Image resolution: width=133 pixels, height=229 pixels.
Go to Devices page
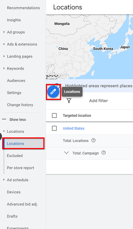coord(14,192)
